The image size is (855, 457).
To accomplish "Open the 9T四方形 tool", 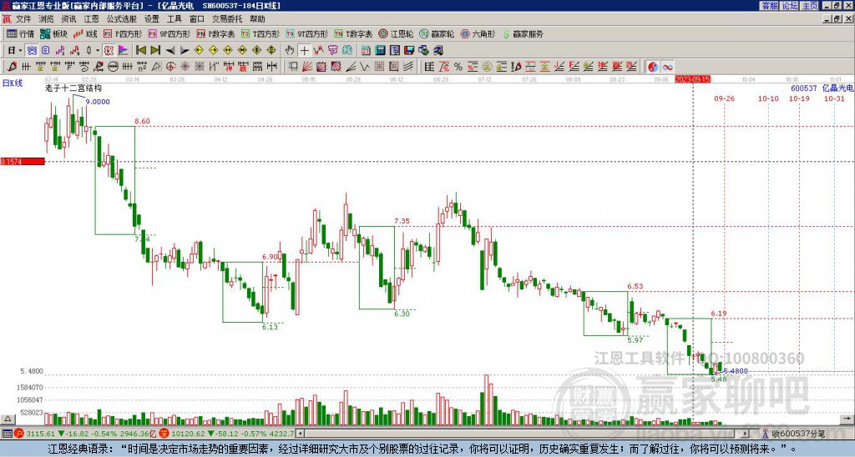I will coord(307,33).
